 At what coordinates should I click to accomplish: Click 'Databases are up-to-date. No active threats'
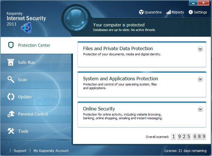(124, 30)
